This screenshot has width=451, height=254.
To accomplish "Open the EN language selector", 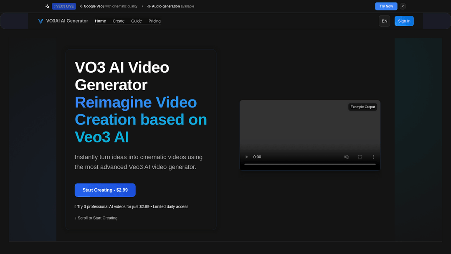I will click(384, 21).
